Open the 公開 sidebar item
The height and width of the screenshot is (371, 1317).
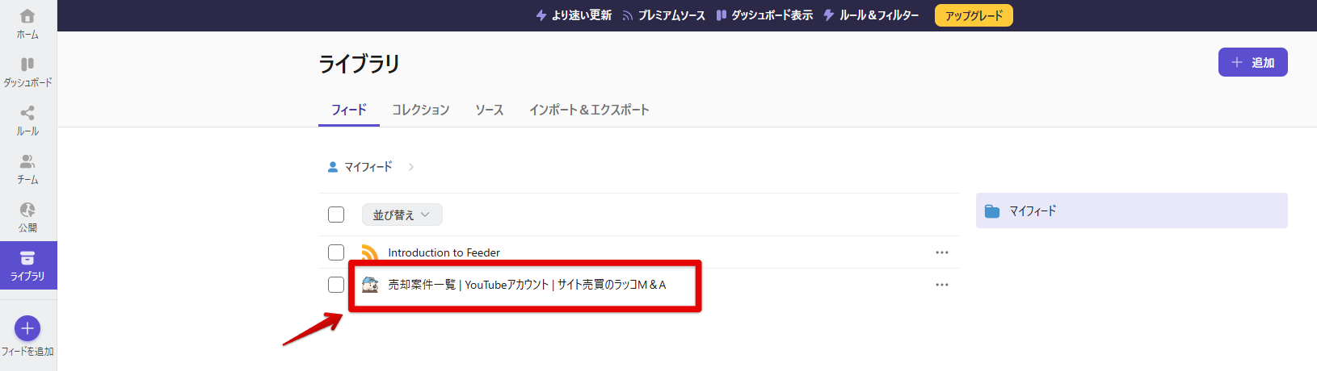point(27,217)
